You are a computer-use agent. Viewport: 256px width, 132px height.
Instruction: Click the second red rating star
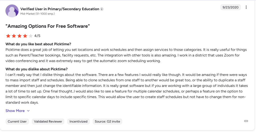click(x=14, y=36)
